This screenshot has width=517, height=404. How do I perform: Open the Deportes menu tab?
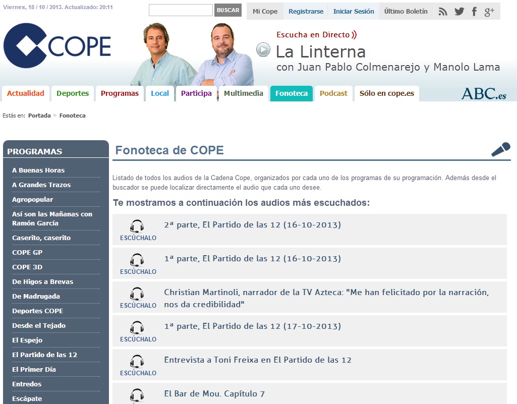pos(73,93)
